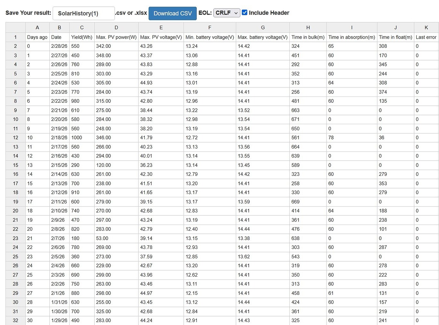Select the Last error header cell
This screenshot has width=439, height=325.
coord(426,37)
